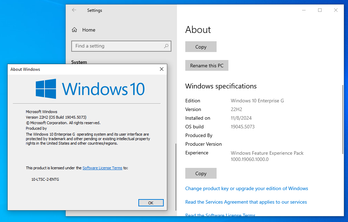Click the About Windows title bar text
Image resolution: width=348 pixels, height=222 pixels.
point(25,69)
